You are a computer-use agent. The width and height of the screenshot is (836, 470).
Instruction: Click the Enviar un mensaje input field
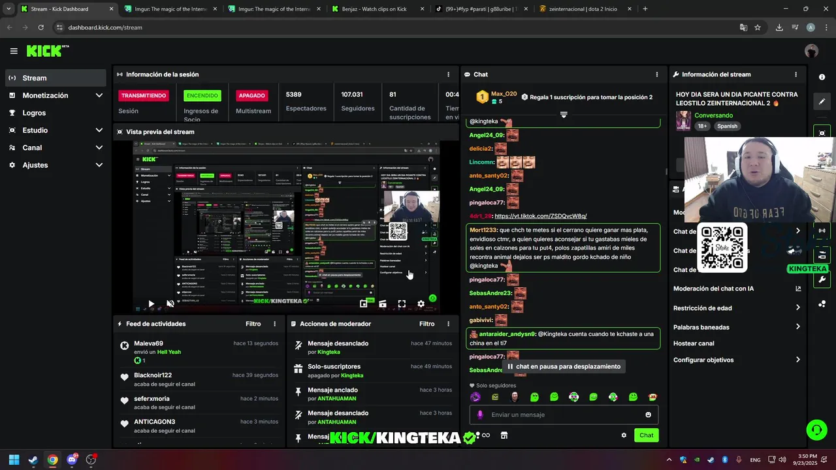(564, 415)
